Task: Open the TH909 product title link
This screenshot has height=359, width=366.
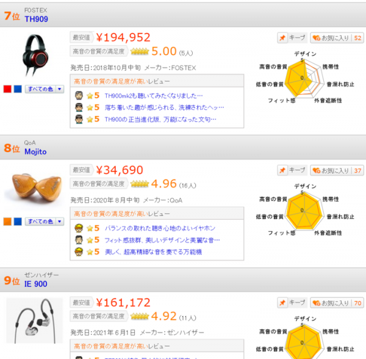Action: (36, 19)
